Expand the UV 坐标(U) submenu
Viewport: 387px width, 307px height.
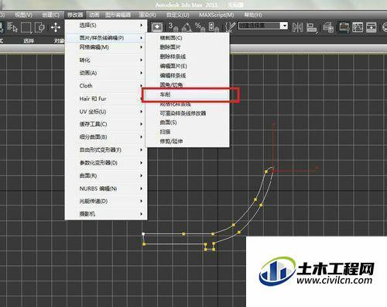pyautogui.click(x=106, y=112)
